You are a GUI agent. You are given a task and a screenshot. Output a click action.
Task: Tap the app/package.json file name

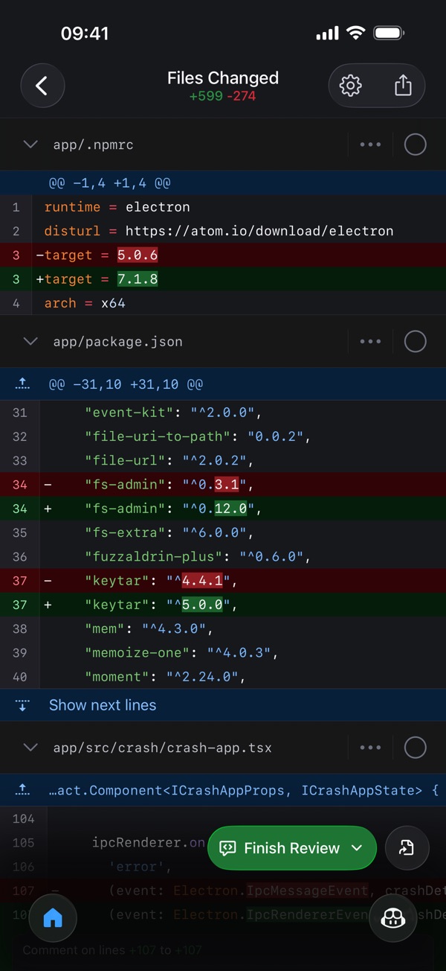pos(117,341)
